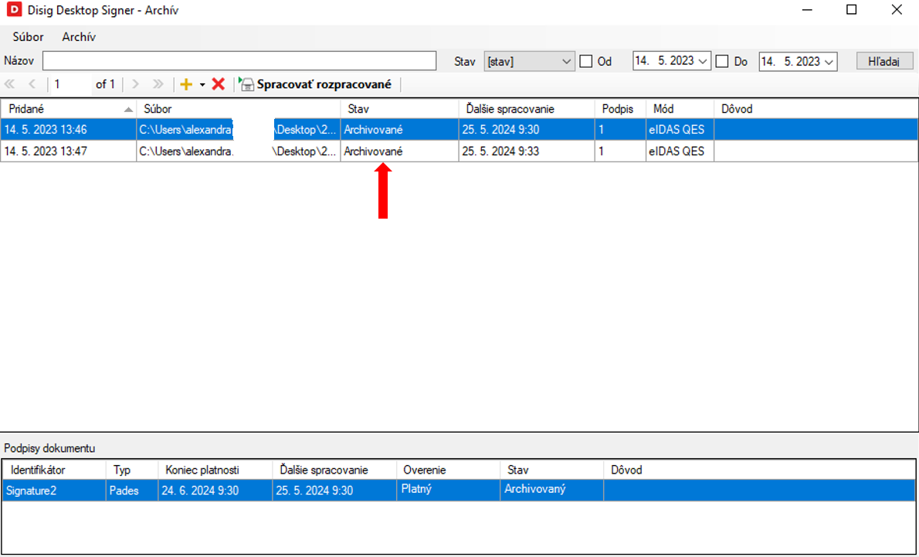Jump to last page arrow icon
The width and height of the screenshot is (919, 557).
point(158,84)
